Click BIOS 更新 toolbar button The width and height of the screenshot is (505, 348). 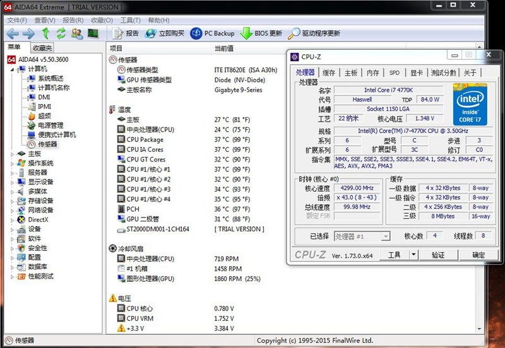261,33
